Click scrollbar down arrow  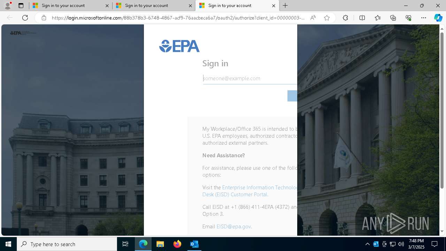442,231
